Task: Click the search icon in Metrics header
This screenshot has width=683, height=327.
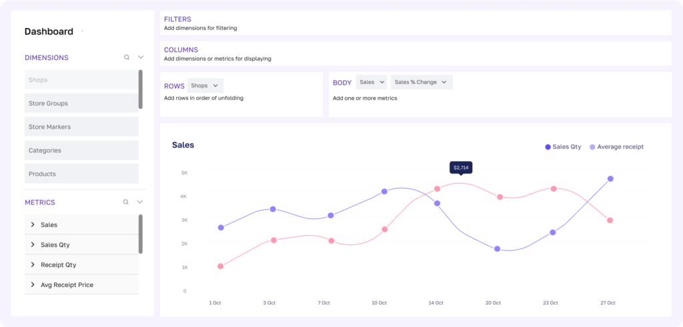Action: [127, 202]
